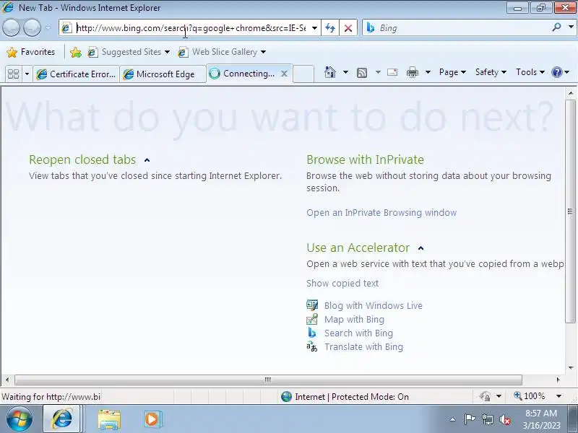Click the RSS Feeds icon
The width and height of the screenshot is (578, 433).
click(x=362, y=73)
